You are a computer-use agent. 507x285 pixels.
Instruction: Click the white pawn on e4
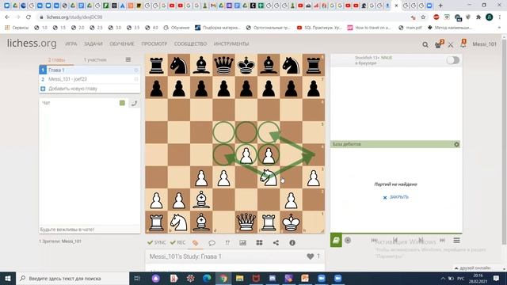(x=246, y=155)
